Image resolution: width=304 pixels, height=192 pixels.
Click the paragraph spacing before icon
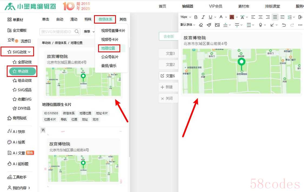pyautogui.click(x=225, y=25)
